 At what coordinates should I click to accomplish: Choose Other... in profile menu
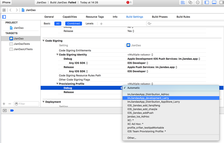click(171, 138)
